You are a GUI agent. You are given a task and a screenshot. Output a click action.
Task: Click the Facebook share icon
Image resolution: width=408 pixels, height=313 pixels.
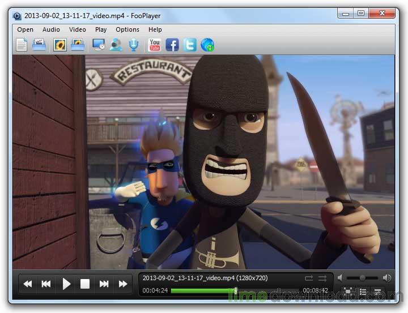point(172,45)
